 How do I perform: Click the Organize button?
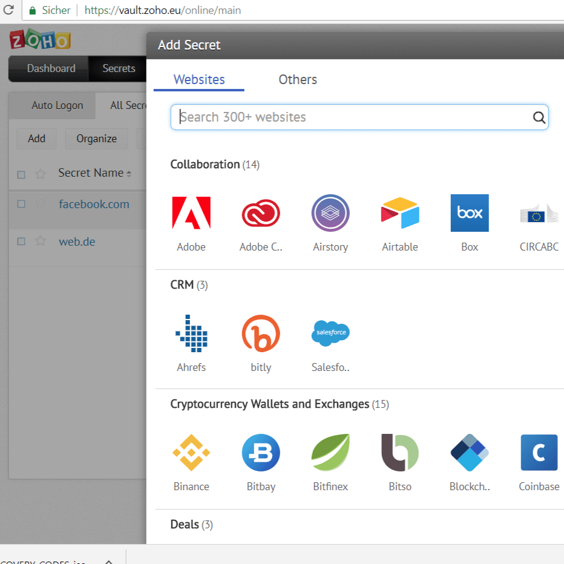pyautogui.click(x=96, y=139)
